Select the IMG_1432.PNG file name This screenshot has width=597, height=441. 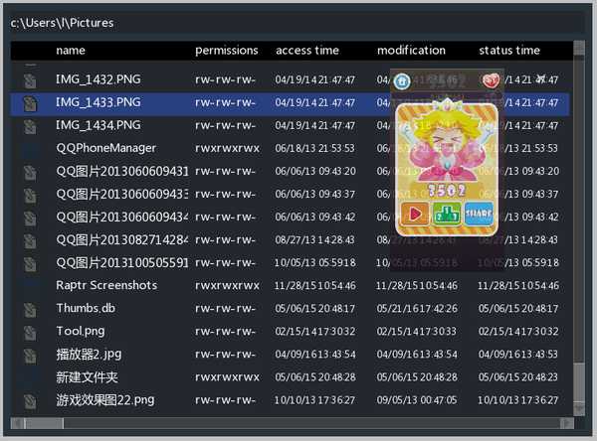point(99,79)
